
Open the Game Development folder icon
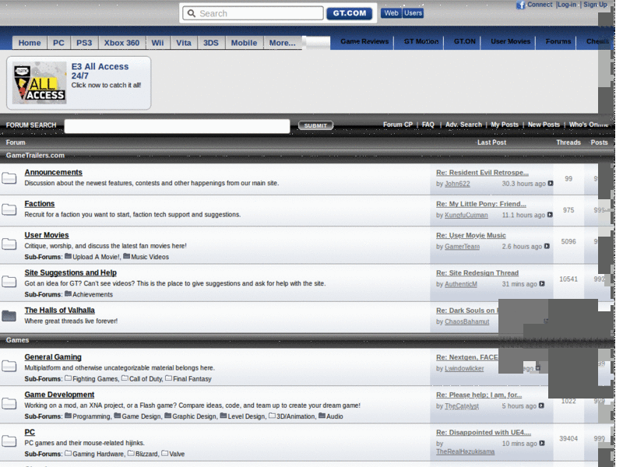coord(9,403)
